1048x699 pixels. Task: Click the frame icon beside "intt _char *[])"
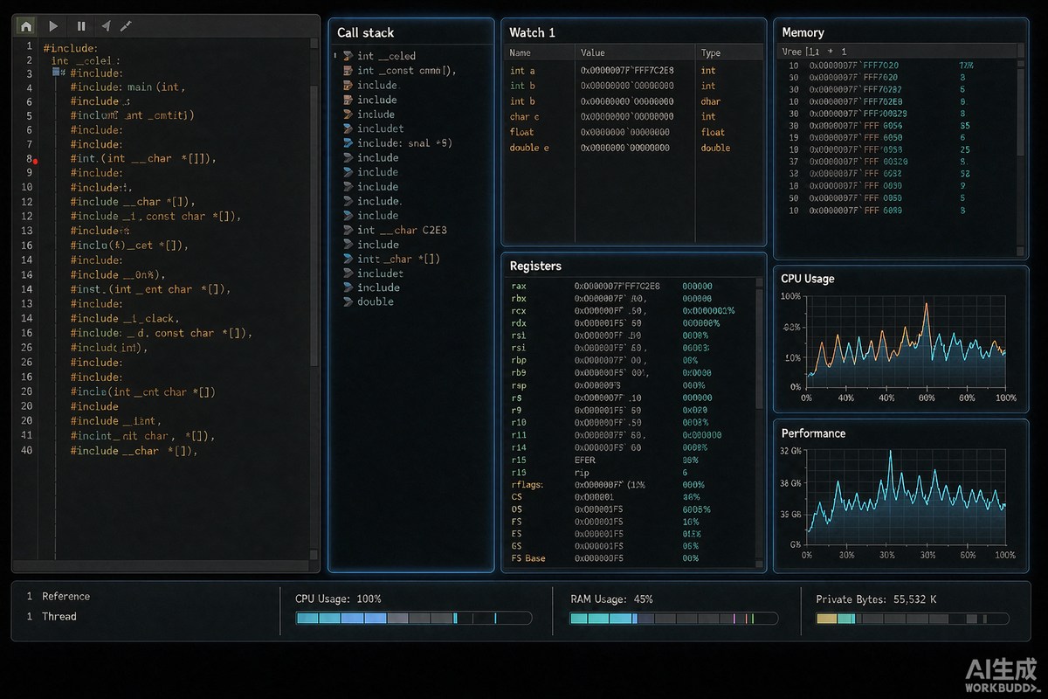(x=348, y=259)
